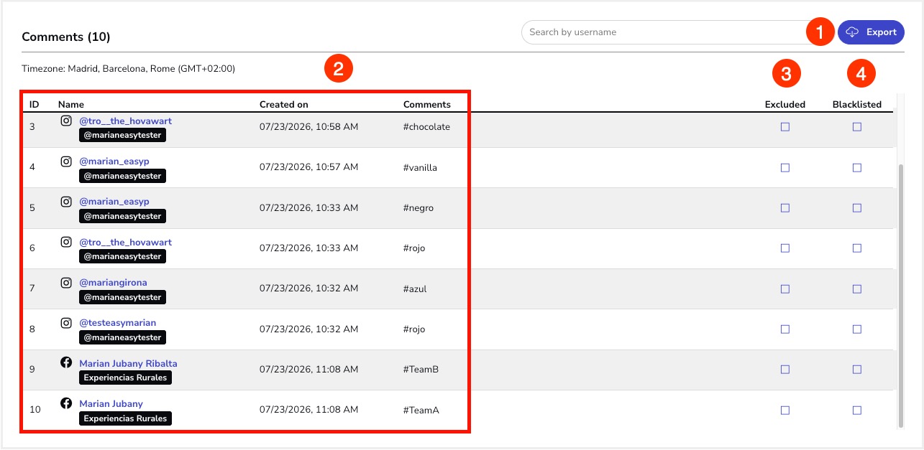Exclude the #TeamA comment via checkbox
Screen dimensions: 924x450
785,411
